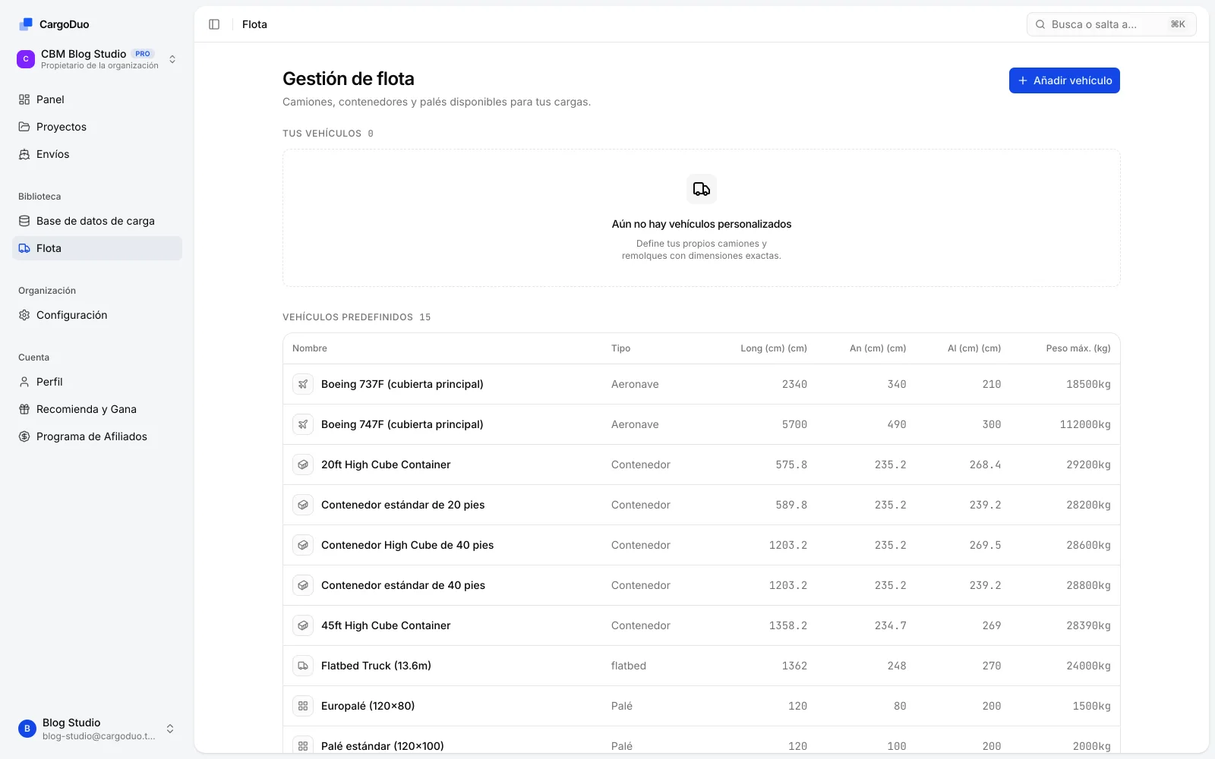
Task: Click the truck icon in empty vehicles panel
Action: (702, 189)
